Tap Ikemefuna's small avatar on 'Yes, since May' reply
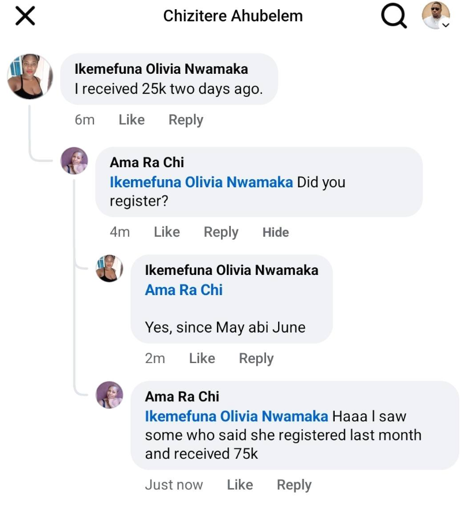The width and height of the screenshot is (468, 506). tap(110, 268)
